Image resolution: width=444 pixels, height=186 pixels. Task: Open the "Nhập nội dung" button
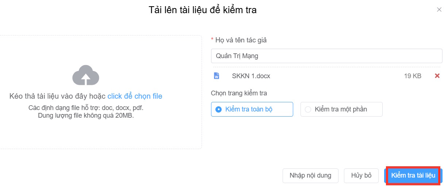tap(310, 175)
